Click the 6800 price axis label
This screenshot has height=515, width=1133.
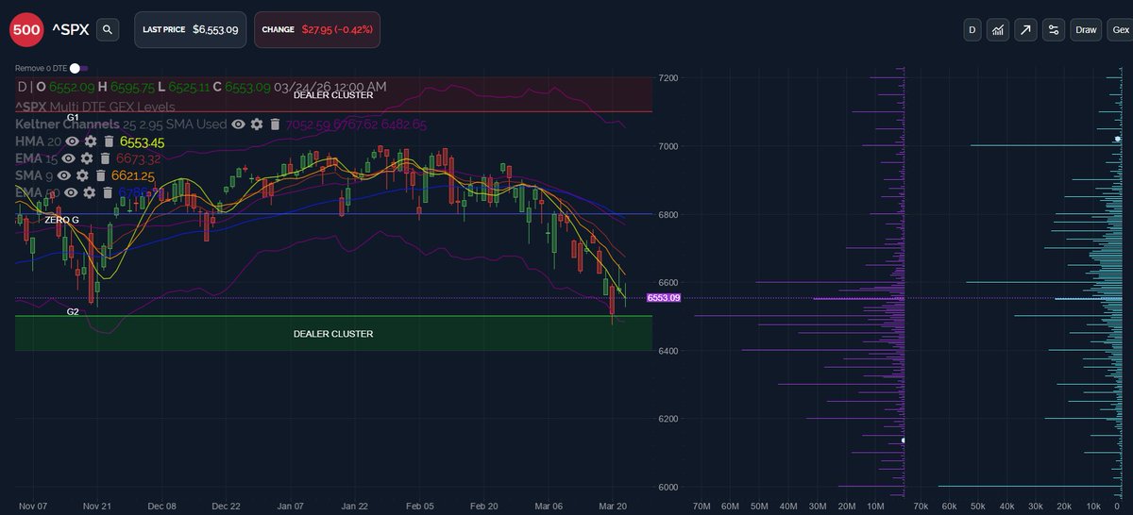click(668, 215)
